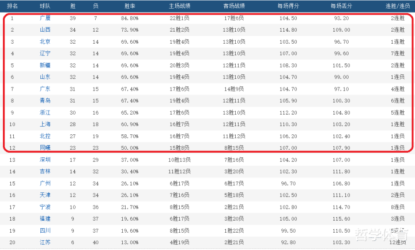This screenshot has height=250, width=415.
Task: Select away record 14胜9负
Action: pyautogui.click(x=234, y=89)
